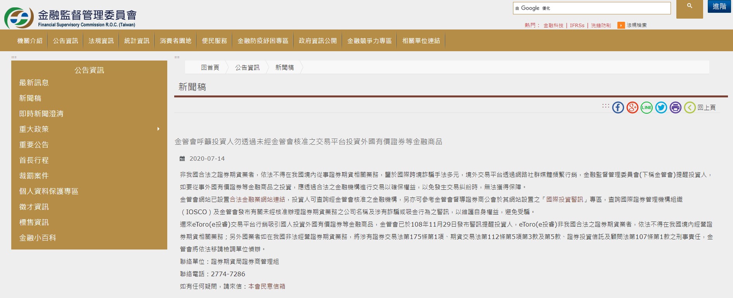Select 金融小百科 in sidebar
The image size is (733, 298).
click(x=38, y=238)
